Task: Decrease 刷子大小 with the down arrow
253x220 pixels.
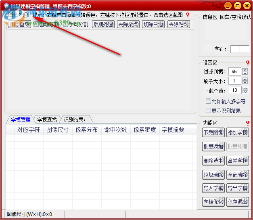Action: (245, 82)
